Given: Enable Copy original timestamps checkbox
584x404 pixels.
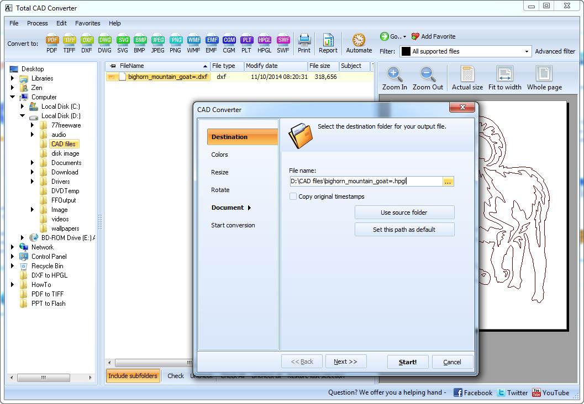Looking at the screenshot, I should (x=293, y=196).
